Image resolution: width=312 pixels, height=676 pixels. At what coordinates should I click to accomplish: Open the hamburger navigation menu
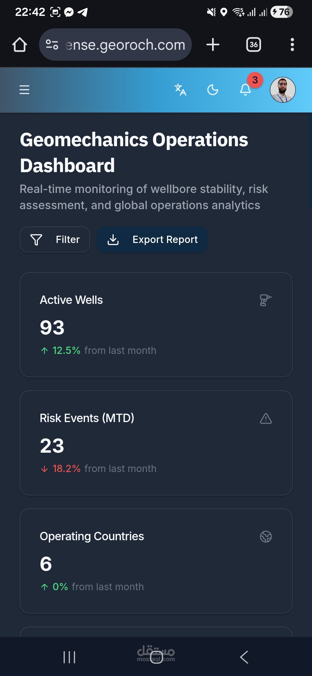tap(24, 90)
